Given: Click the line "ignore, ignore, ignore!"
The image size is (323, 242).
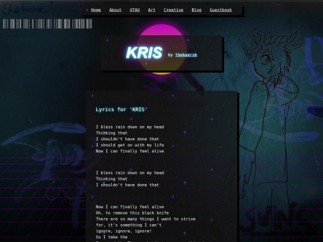Looking at the screenshot, I should (x=124, y=231).
